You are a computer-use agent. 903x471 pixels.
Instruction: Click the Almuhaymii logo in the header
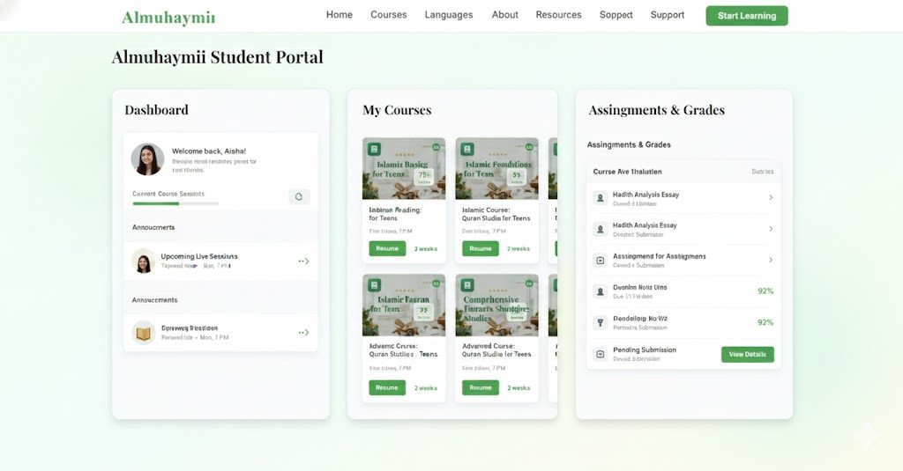(168, 18)
